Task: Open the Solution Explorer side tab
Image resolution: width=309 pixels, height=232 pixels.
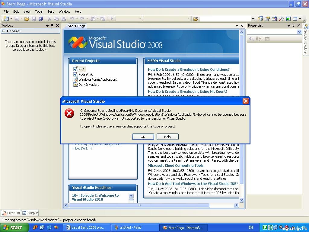Action: pyautogui.click(x=306, y=40)
